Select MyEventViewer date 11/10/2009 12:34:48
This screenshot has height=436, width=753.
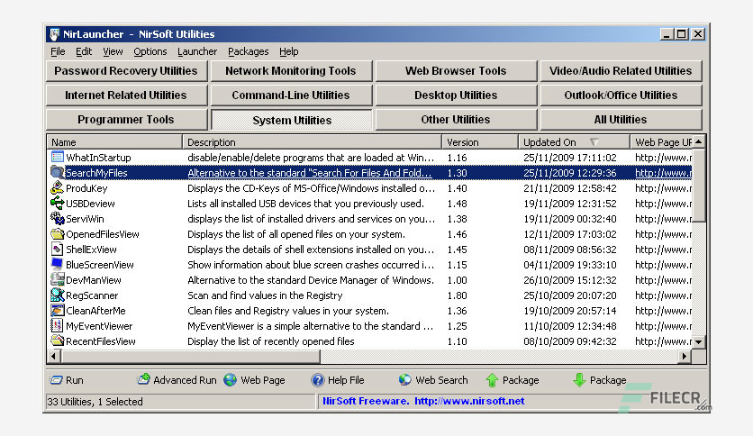coord(570,326)
